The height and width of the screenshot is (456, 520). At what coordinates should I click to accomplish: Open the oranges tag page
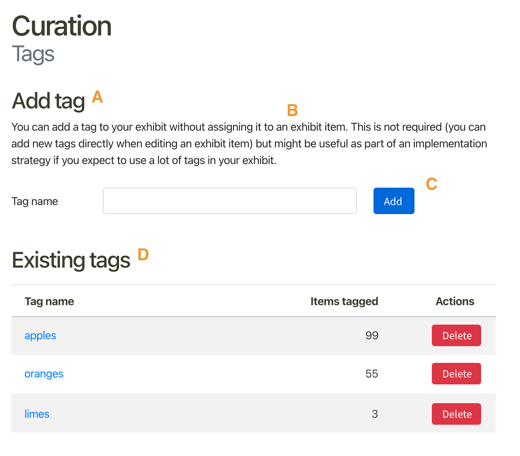[44, 374]
